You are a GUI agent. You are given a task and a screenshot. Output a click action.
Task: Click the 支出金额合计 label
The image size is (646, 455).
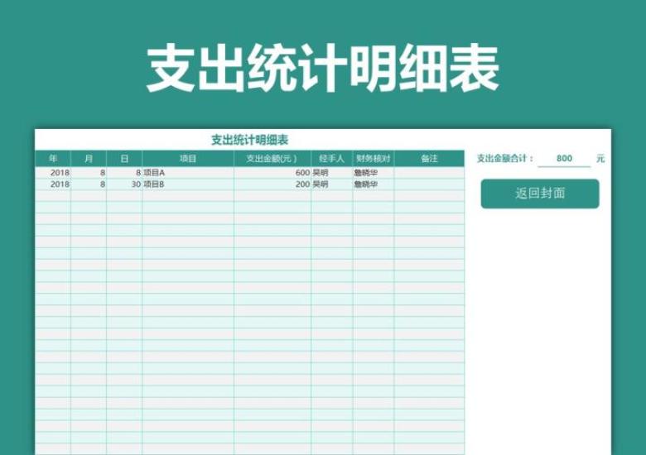pyautogui.click(x=505, y=158)
